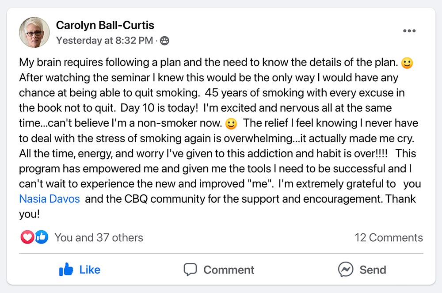
Task: Follow the Nasia Davos tagged link
Action: pos(50,199)
